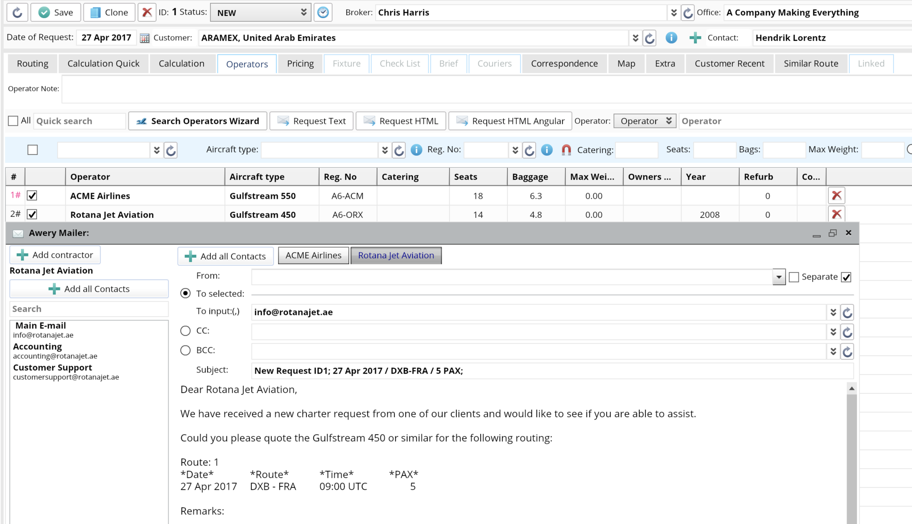Click the refresh icon beside the To input field
The height and width of the screenshot is (524, 912).
coord(847,312)
